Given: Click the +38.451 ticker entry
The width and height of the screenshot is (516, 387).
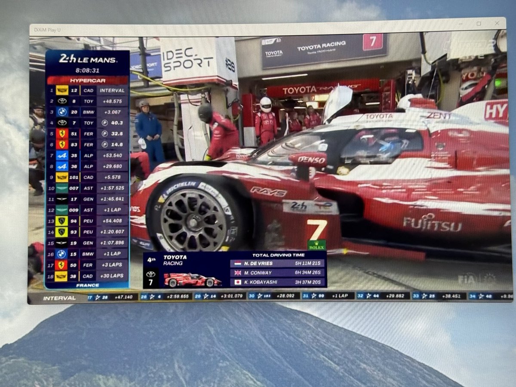Looking at the screenshot, I should [451, 296].
